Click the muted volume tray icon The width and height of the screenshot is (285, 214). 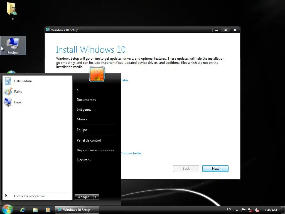[257, 210]
